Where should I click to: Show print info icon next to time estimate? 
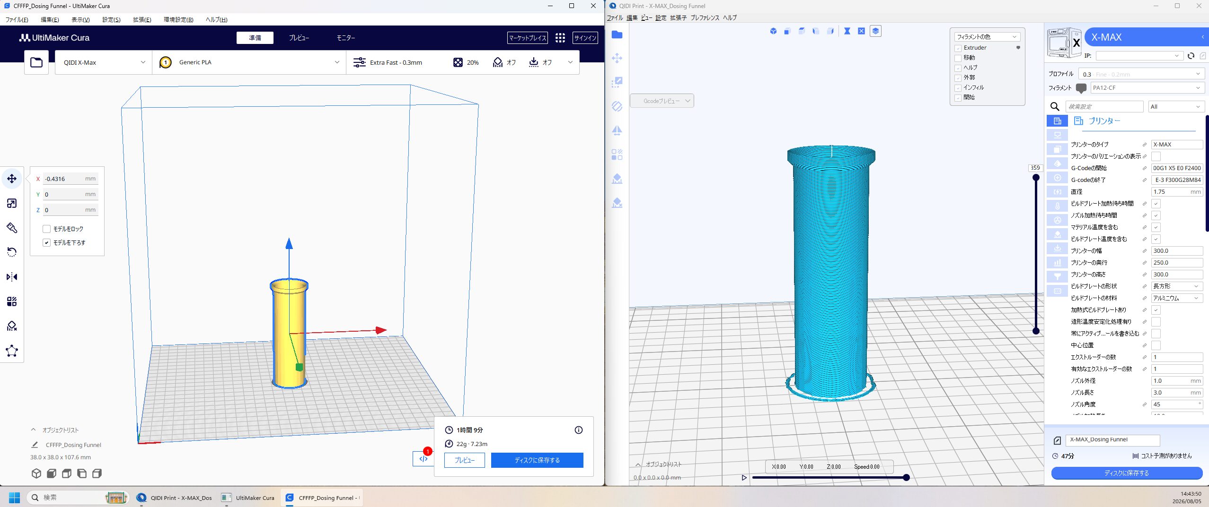[578, 430]
